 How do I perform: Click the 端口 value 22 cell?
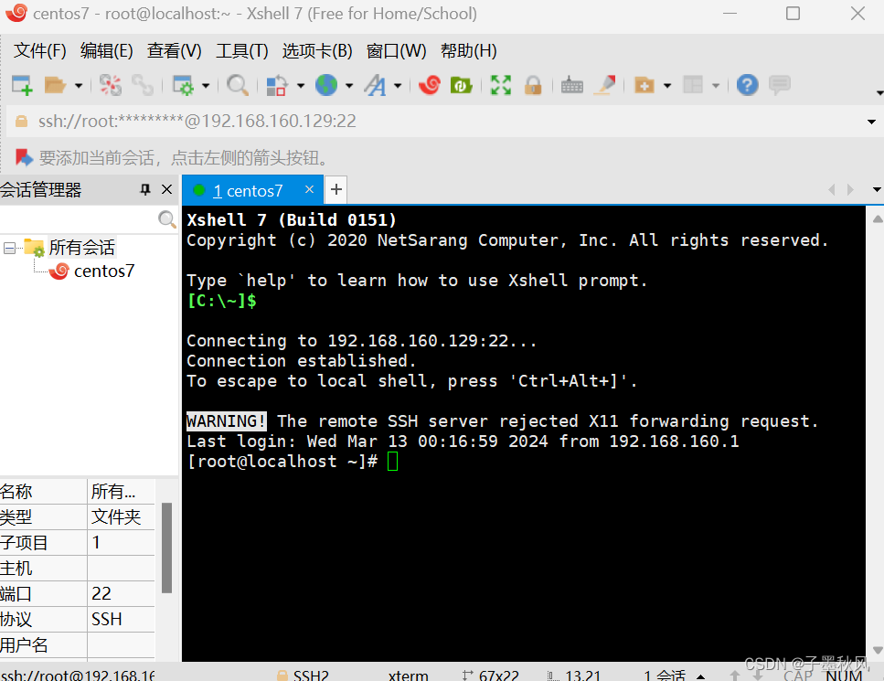(x=122, y=593)
